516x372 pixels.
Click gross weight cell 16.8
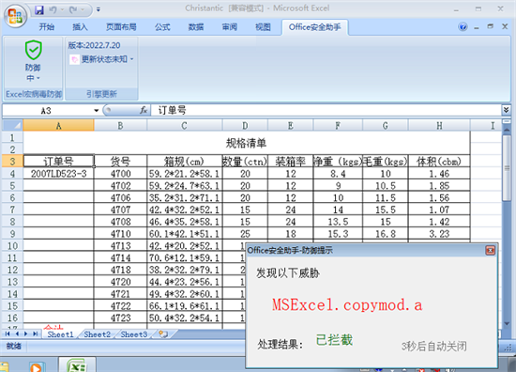tap(386, 234)
